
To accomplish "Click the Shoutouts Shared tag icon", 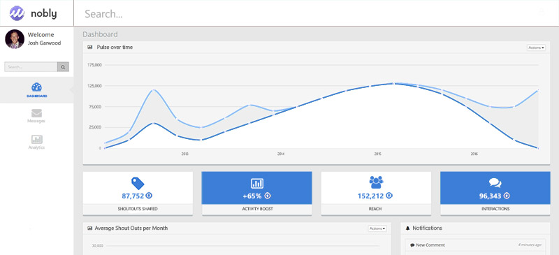I will click(138, 183).
